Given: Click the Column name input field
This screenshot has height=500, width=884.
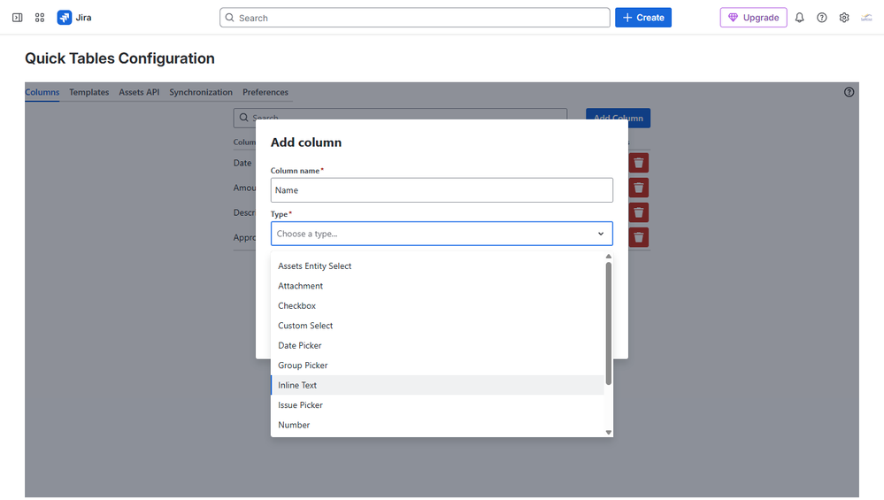Looking at the screenshot, I should click(x=442, y=190).
